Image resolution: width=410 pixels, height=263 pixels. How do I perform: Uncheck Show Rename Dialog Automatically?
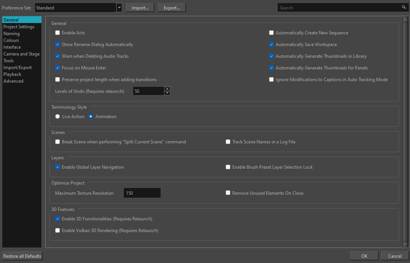click(58, 45)
